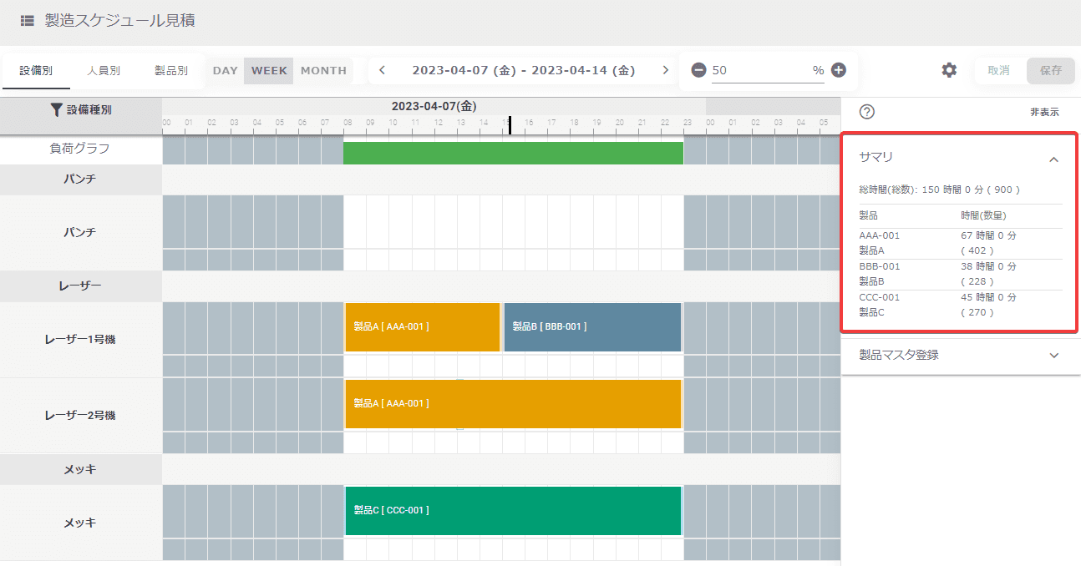The width and height of the screenshot is (1081, 566).
Task: Click BBB-001 in the summary table
Action: [x=880, y=266]
